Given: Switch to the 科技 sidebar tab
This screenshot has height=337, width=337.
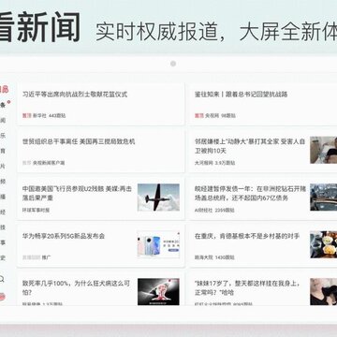Looking at the screenshot, I should tap(3, 227).
